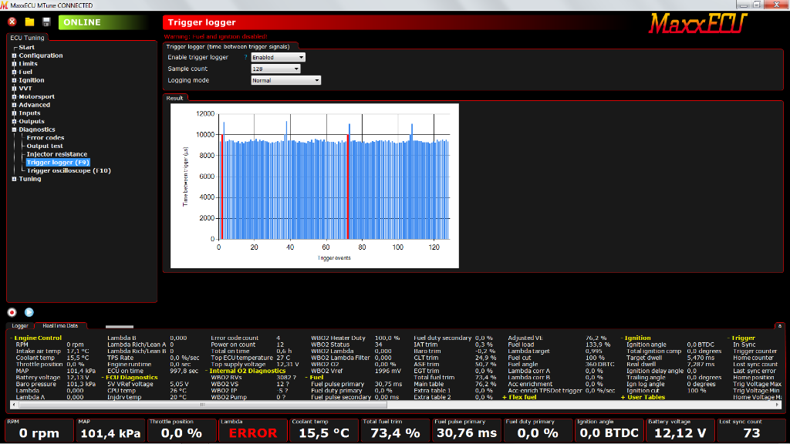This screenshot has height=444, width=790.
Task: Click the green ONLINE status indicator
Action: tap(103, 22)
